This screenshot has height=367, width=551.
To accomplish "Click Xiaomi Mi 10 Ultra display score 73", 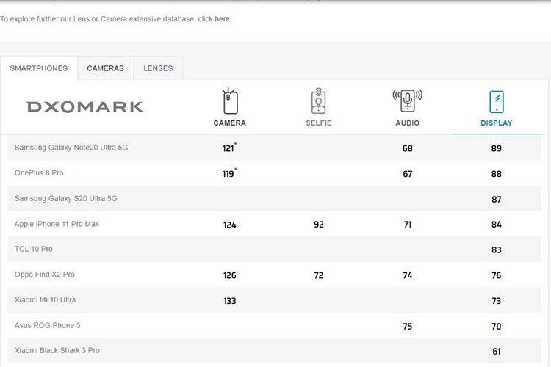I will [x=497, y=302].
